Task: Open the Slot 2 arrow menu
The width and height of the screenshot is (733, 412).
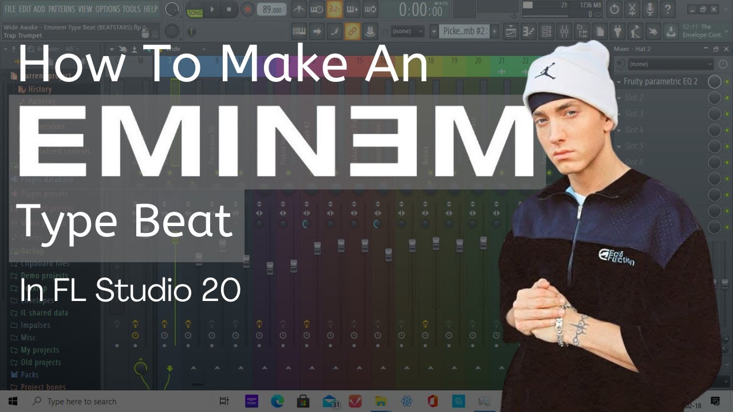Action: 618,98
